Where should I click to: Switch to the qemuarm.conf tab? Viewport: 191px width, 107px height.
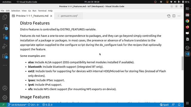click(69, 16)
